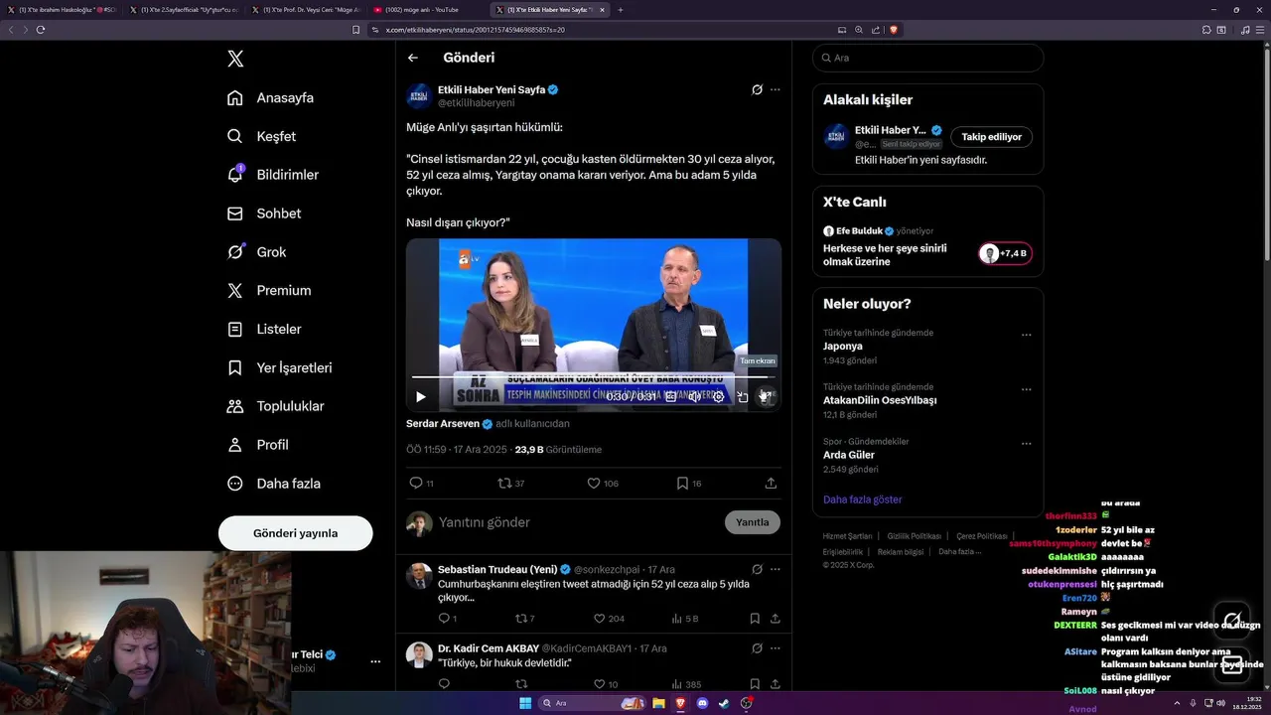1271x715 pixels.
Task: Open options for Japonya trend
Action: pyautogui.click(x=1026, y=336)
